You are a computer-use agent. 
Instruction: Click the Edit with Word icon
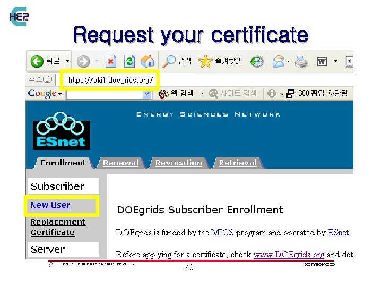[322, 61]
